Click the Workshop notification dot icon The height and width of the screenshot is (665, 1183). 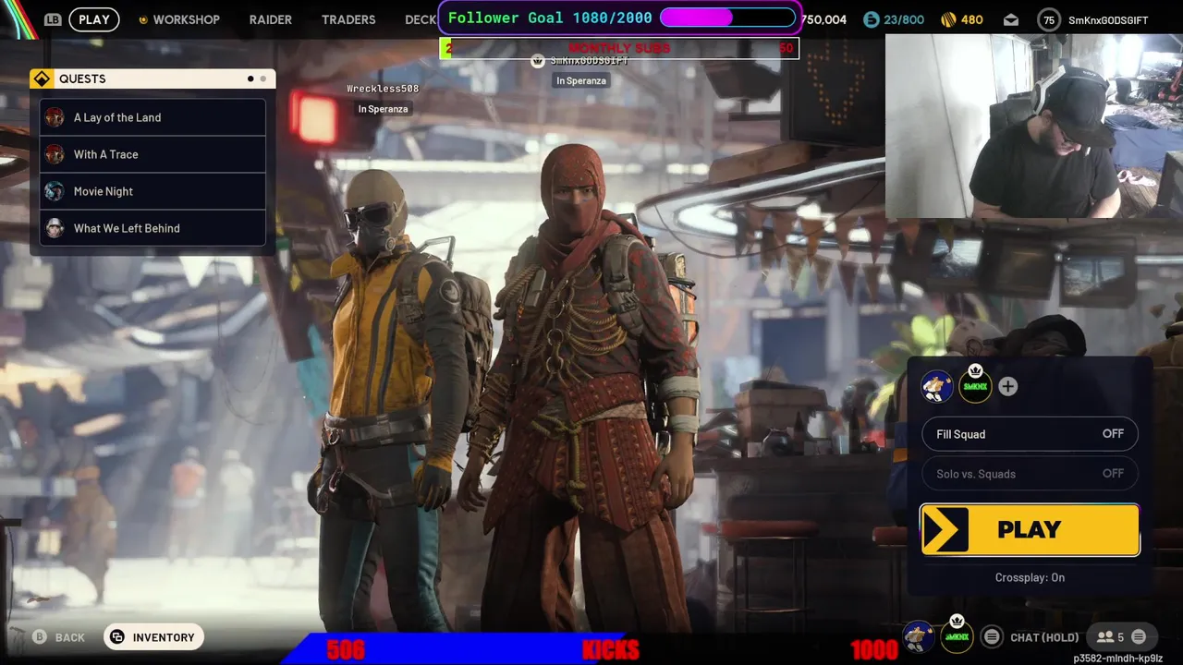143,19
